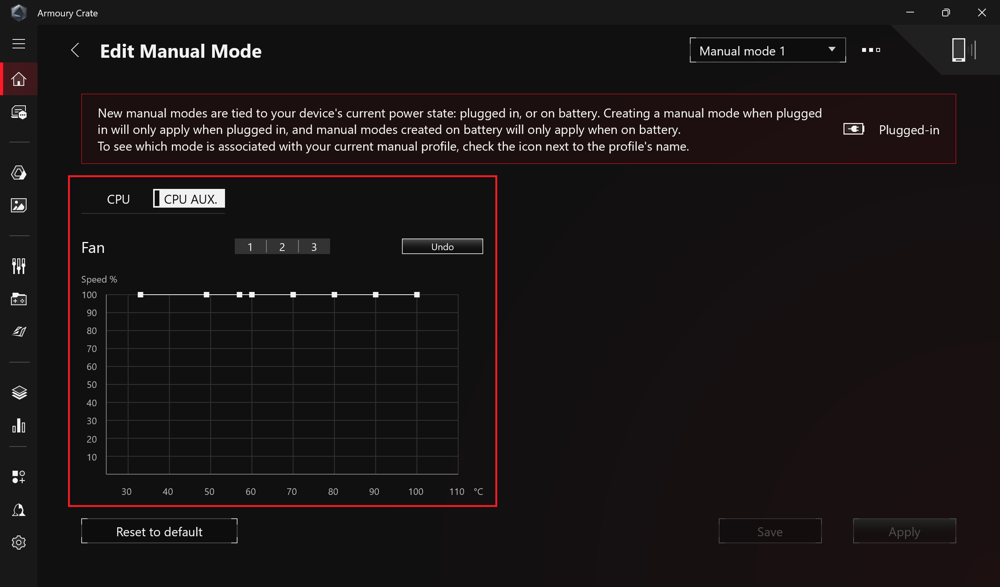The height and width of the screenshot is (587, 1000).
Task: Restore down the Armoury Crate window
Action: point(946,13)
